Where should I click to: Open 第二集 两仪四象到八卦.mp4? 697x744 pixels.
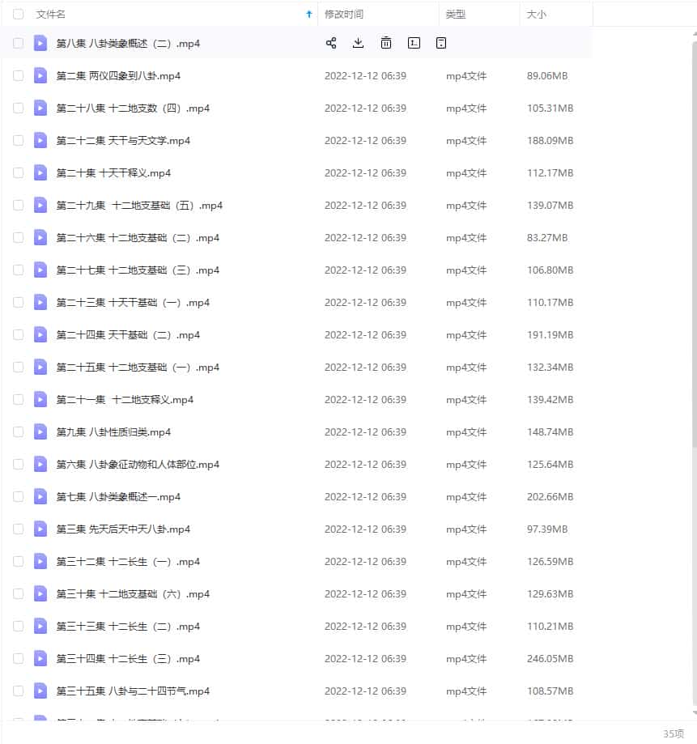click(x=118, y=75)
